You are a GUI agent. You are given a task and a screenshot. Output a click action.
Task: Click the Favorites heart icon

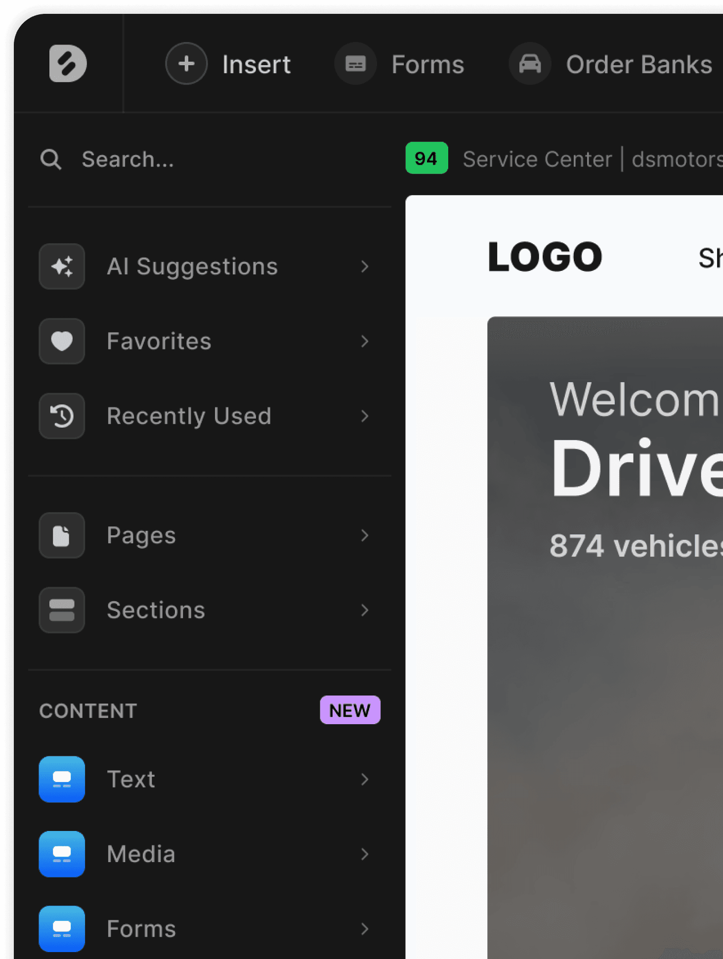[62, 341]
